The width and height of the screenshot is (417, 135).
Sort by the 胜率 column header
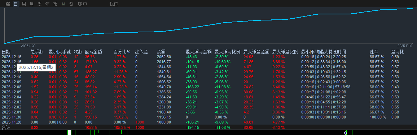[x=374, y=52]
